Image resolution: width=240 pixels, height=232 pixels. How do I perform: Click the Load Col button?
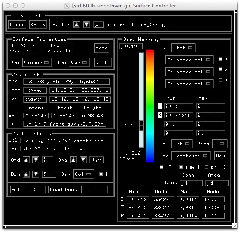(94, 190)
